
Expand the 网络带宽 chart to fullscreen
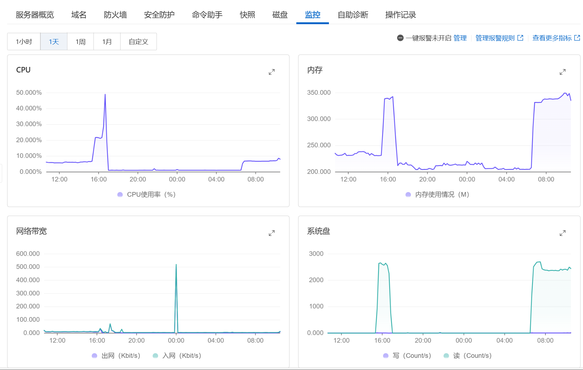coord(271,233)
